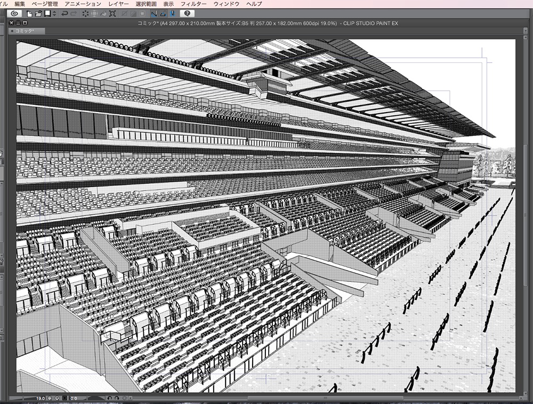Open CLIP STUDIO launcher icon

coord(14,14)
